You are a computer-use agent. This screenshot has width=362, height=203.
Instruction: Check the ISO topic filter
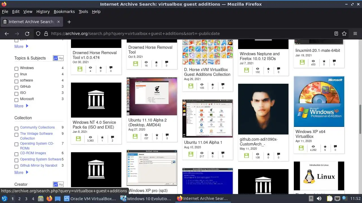pyautogui.click(x=16, y=93)
